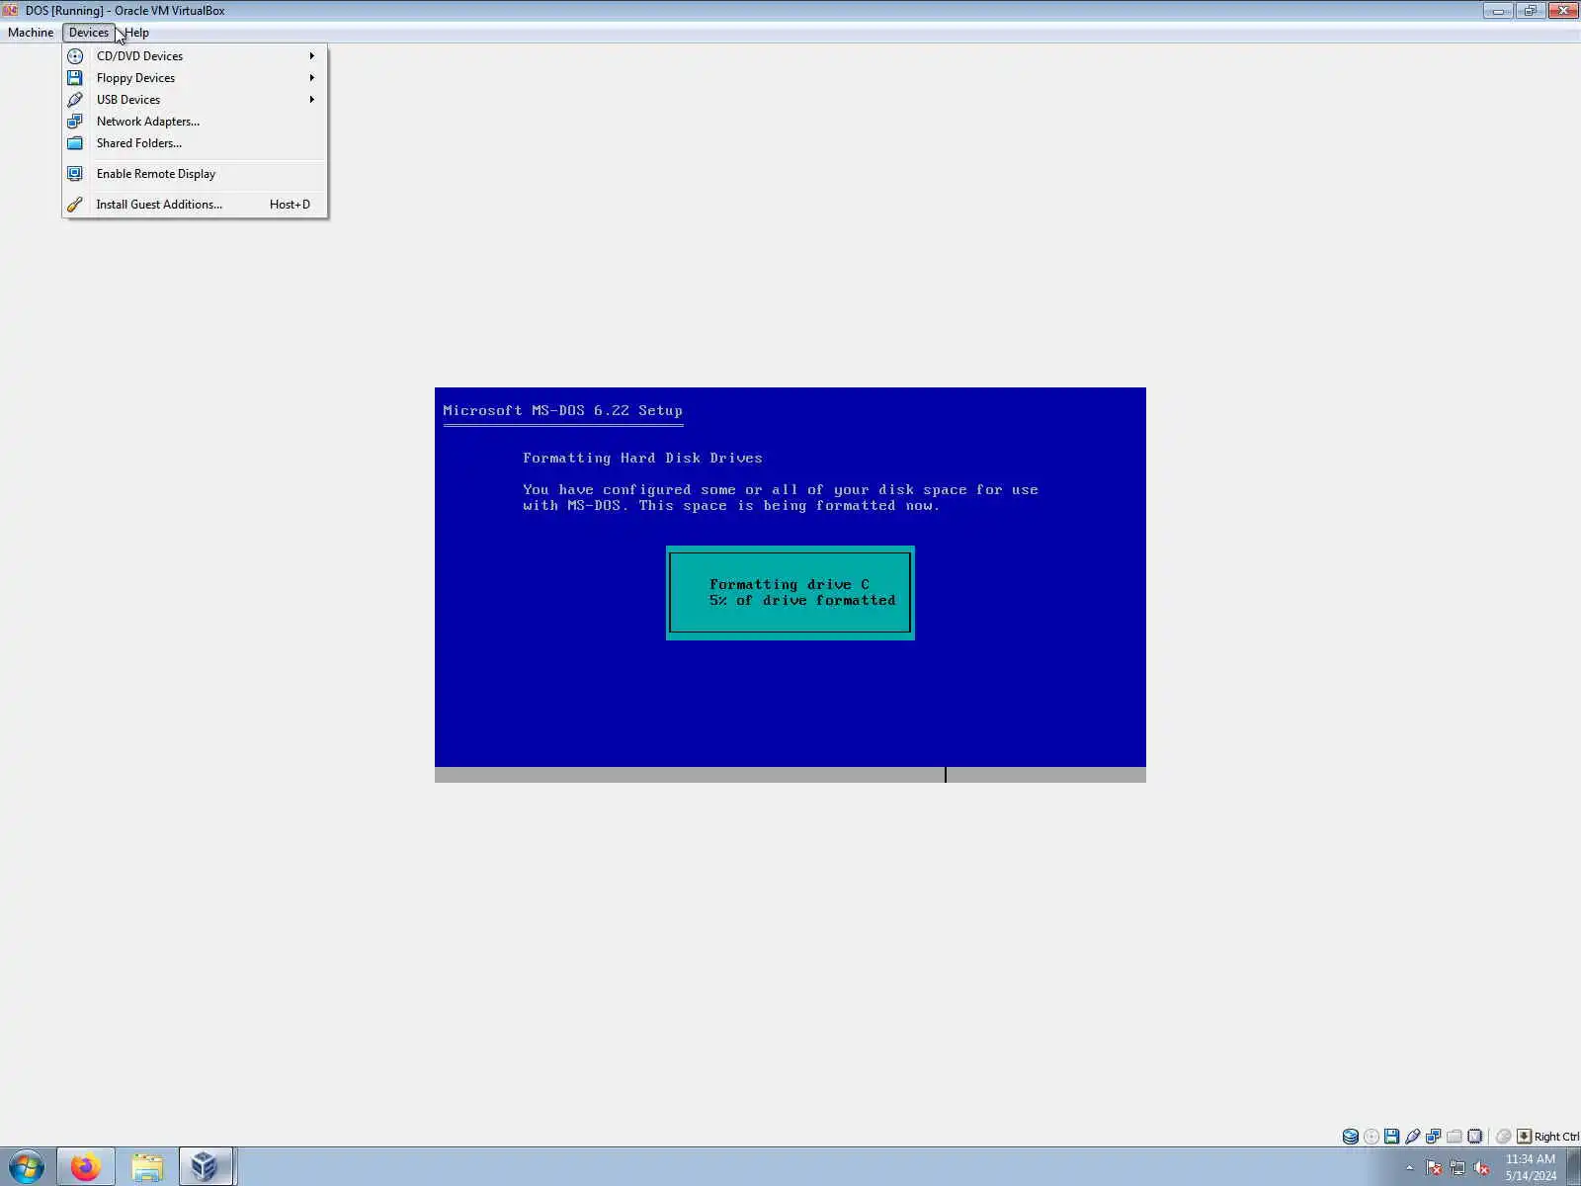Close the open Devices menu via its title
The width and height of the screenshot is (1581, 1186).
(89, 33)
